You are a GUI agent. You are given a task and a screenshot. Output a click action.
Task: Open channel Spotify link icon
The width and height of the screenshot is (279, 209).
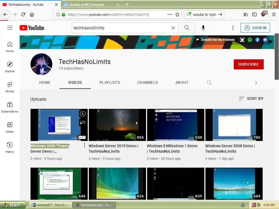pos(250,40)
